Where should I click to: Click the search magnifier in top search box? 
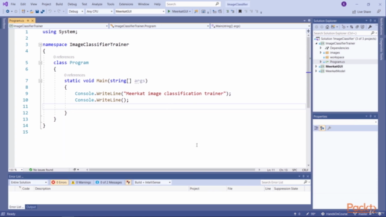tap(217, 4)
